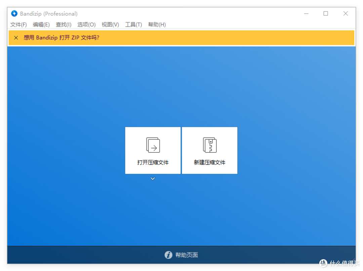363x271 pixels.
Task: Maximize the Bandizip window
Action: tap(326, 14)
